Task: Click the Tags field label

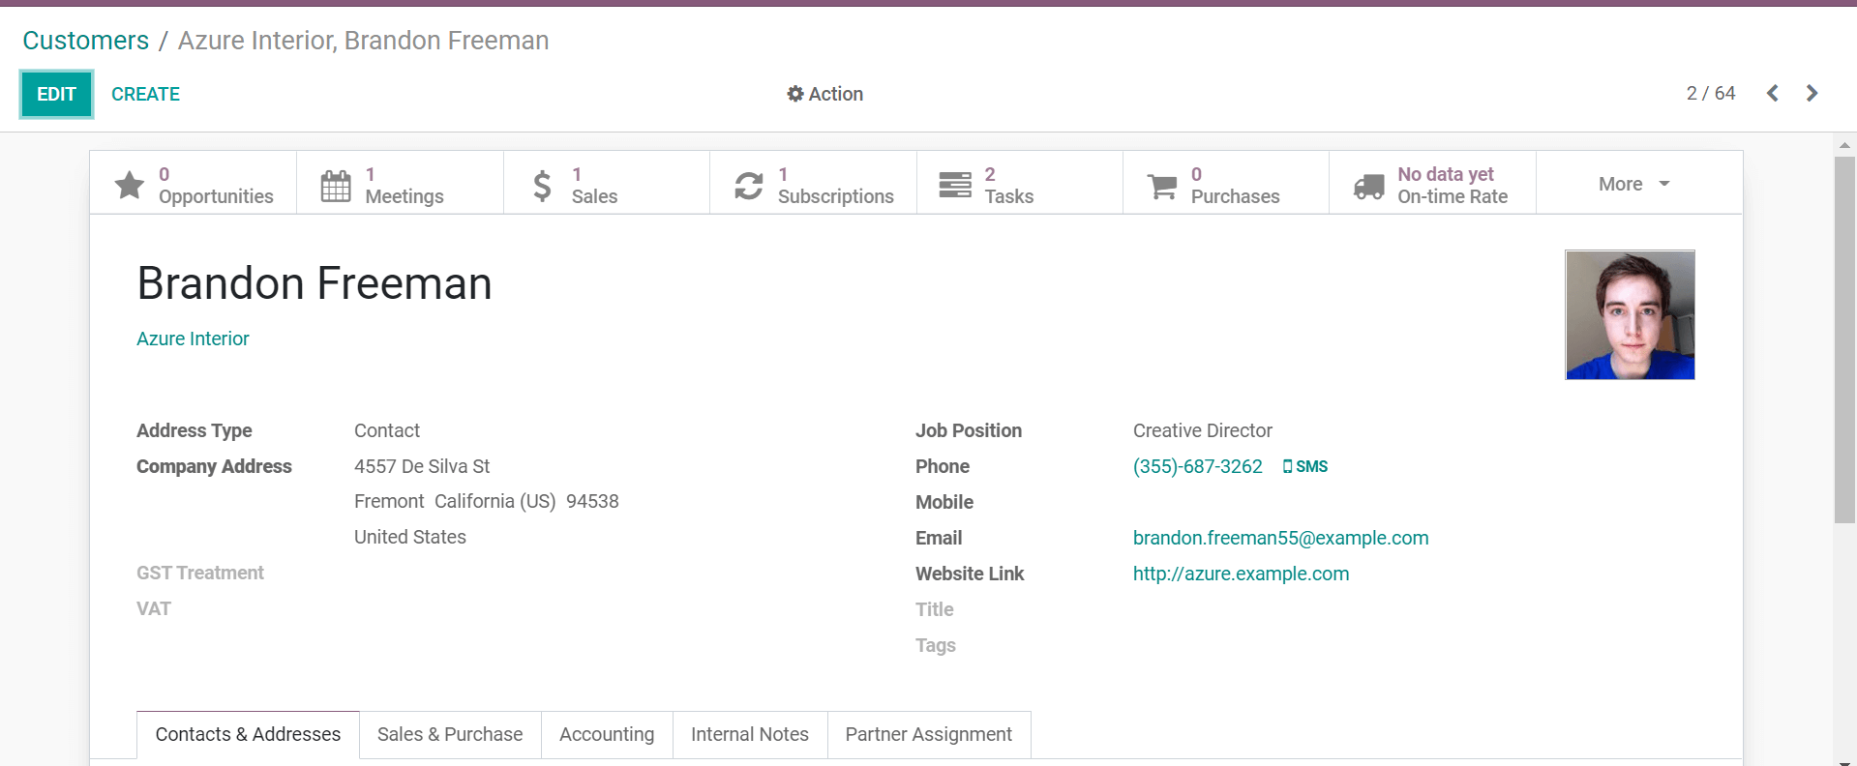Action: point(936,645)
